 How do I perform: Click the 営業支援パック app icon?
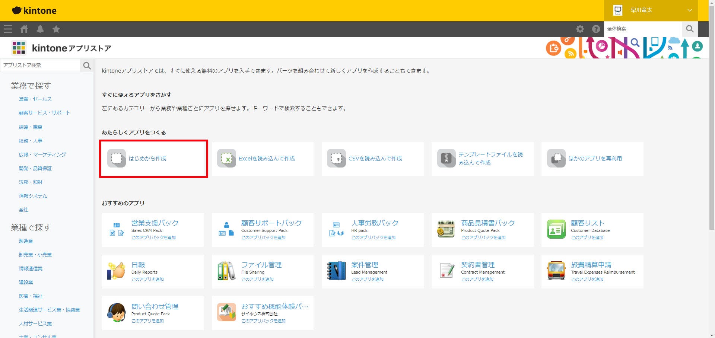tap(117, 229)
